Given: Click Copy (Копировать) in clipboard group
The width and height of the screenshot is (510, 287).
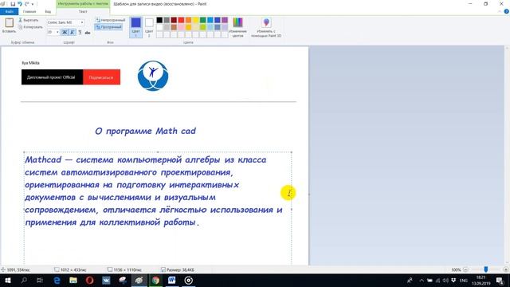Looking at the screenshot, I should point(30,27).
